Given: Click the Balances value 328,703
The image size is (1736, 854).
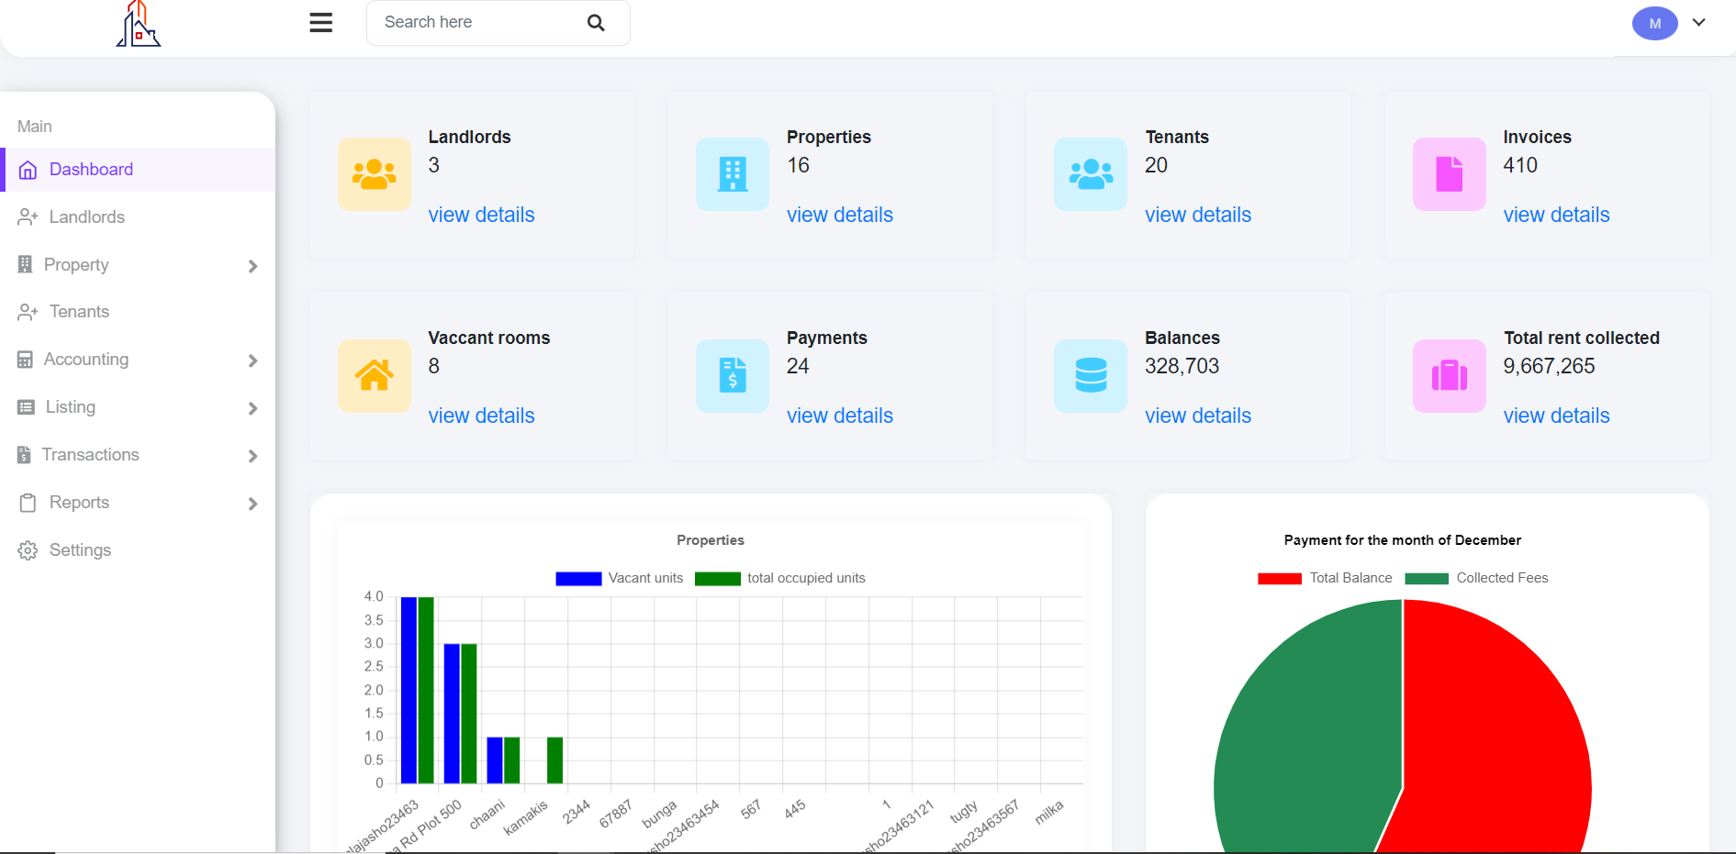Looking at the screenshot, I should (1182, 366).
